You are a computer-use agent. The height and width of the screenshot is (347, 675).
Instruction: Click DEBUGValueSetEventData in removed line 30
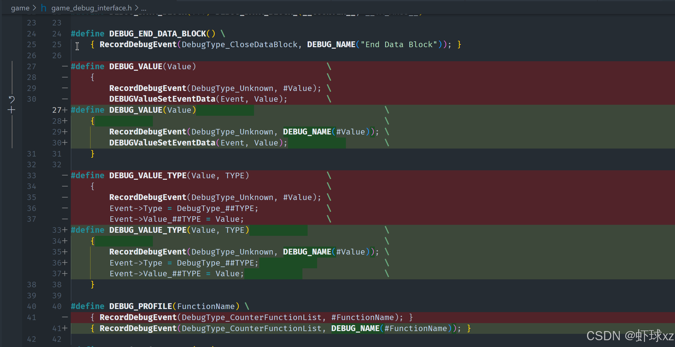(x=162, y=99)
